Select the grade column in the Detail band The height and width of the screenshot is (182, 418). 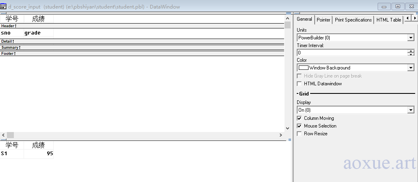[38, 33]
